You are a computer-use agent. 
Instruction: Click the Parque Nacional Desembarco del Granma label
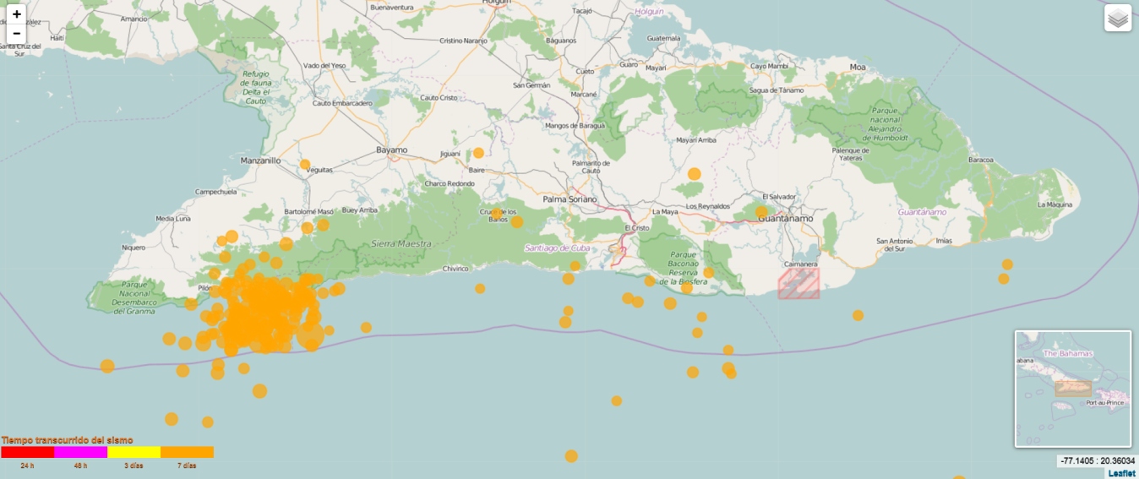[134, 297]
